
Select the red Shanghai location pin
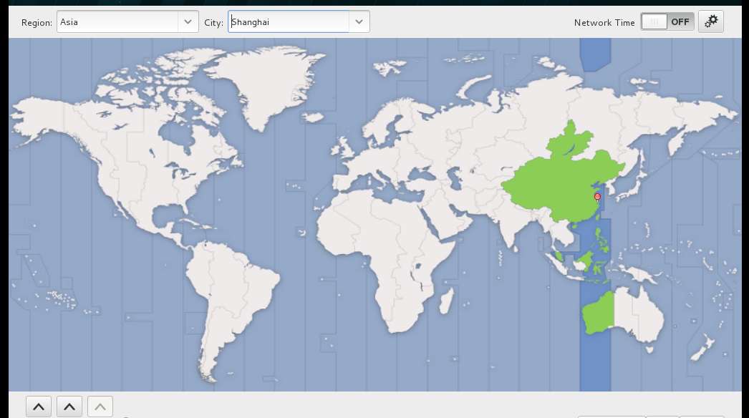click(597, 197)
